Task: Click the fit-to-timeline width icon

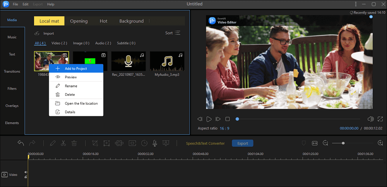Action: point(315,143)
